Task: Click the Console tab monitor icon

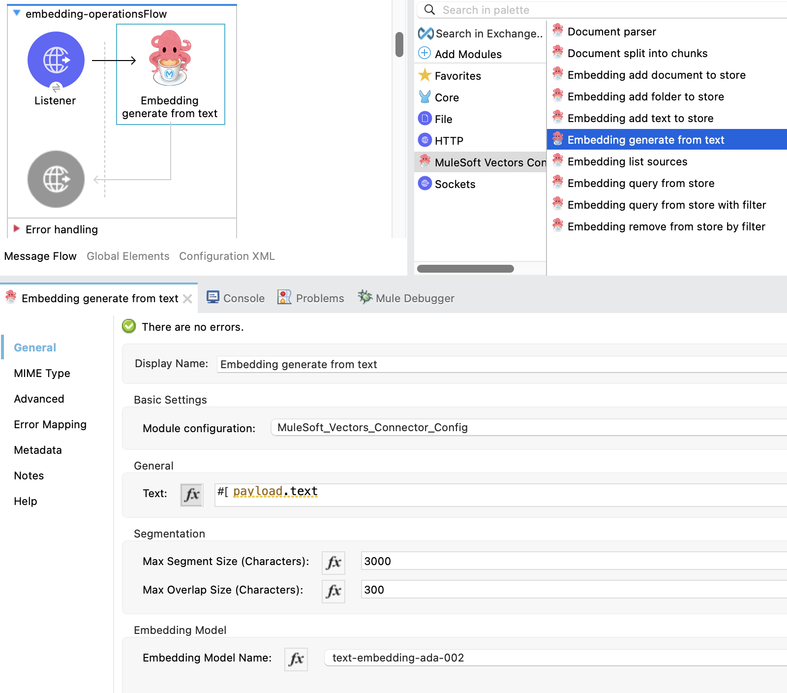Action: [213, 297]
